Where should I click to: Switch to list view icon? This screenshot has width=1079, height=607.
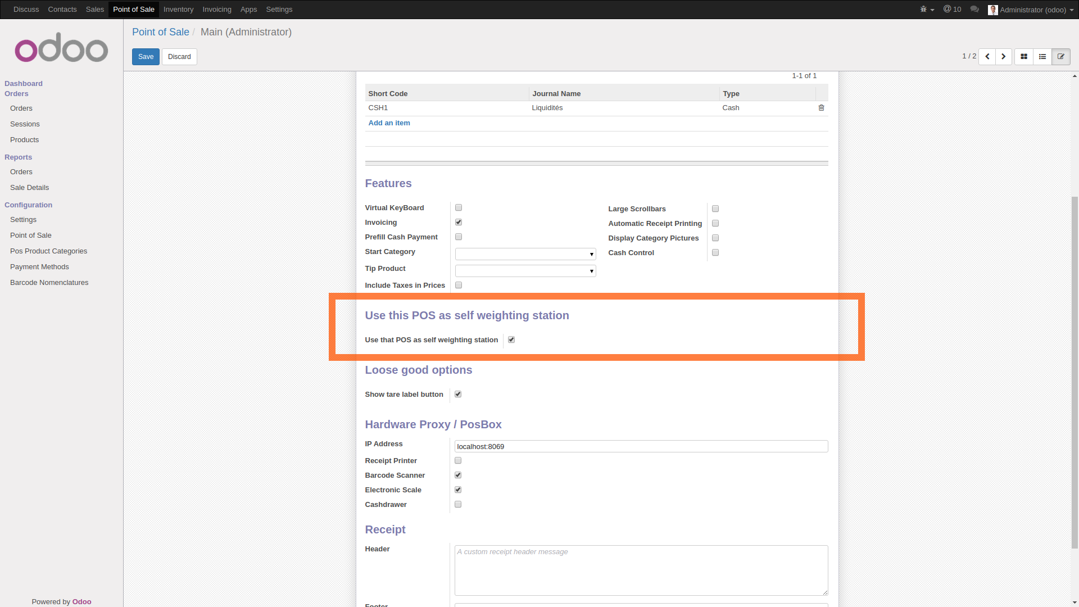click(x=1042, y=57)
